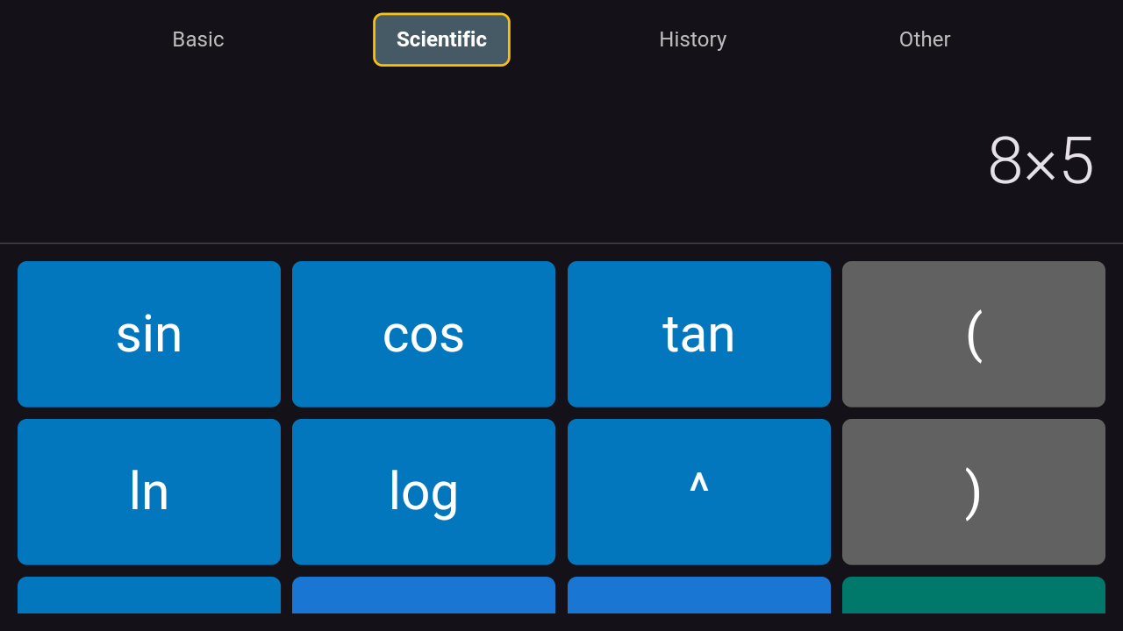Image resolution: width=1123 pixels, height=631 pixels.
Task: Select the Scientific tab
Action: [441, 39]
